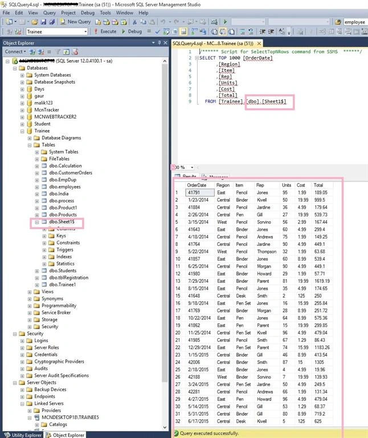The height and width of the screenshot is (438, 368).
Task: Expand the Logins folder node
Action: coord(22,341)
